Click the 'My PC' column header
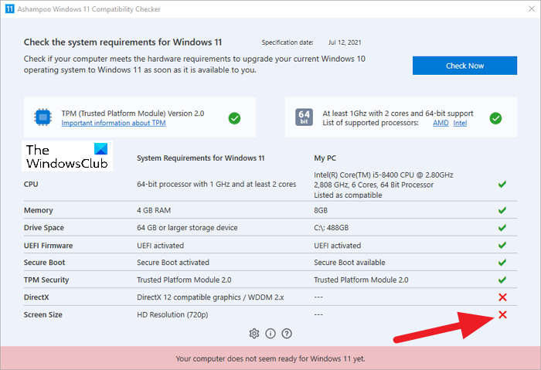The image size is (541, 370). (x=325, y=158)
